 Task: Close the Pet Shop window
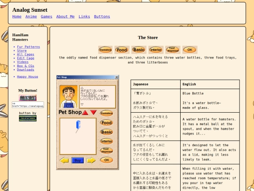[x=116, y=77]
